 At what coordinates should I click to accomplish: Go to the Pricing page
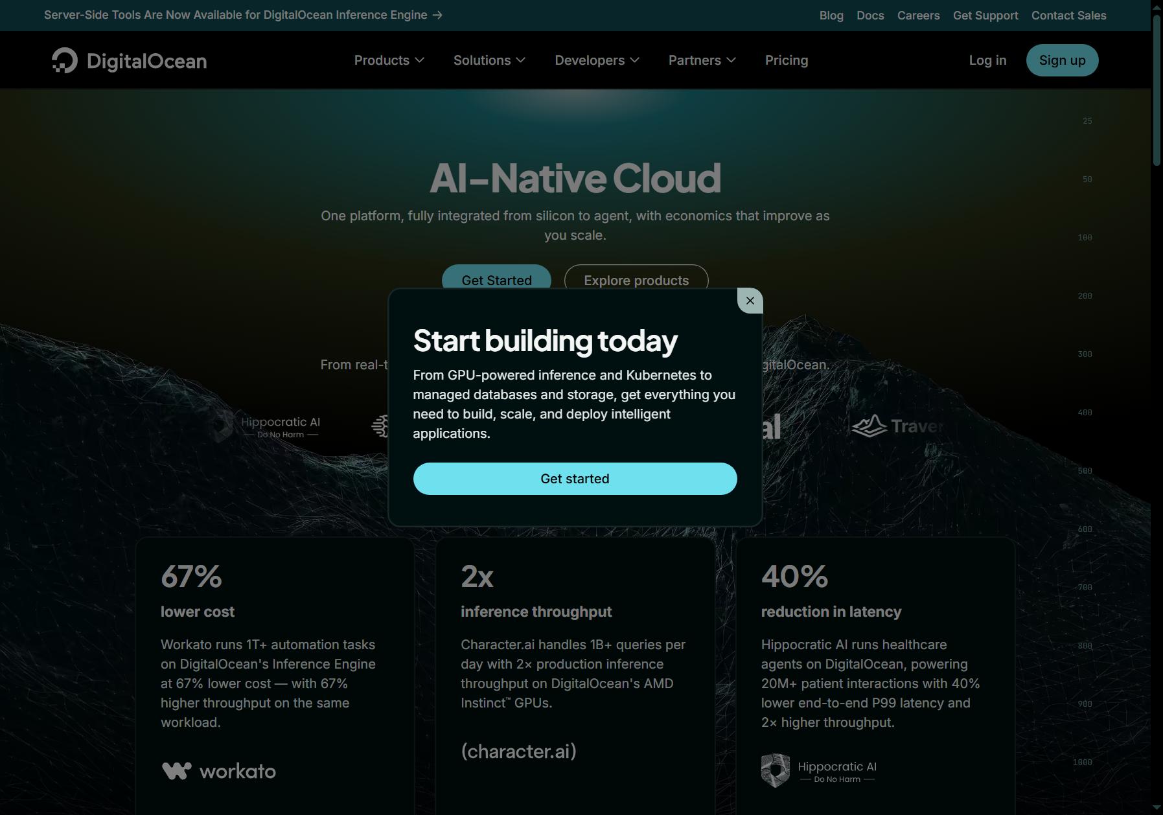(x=786, y=60)
